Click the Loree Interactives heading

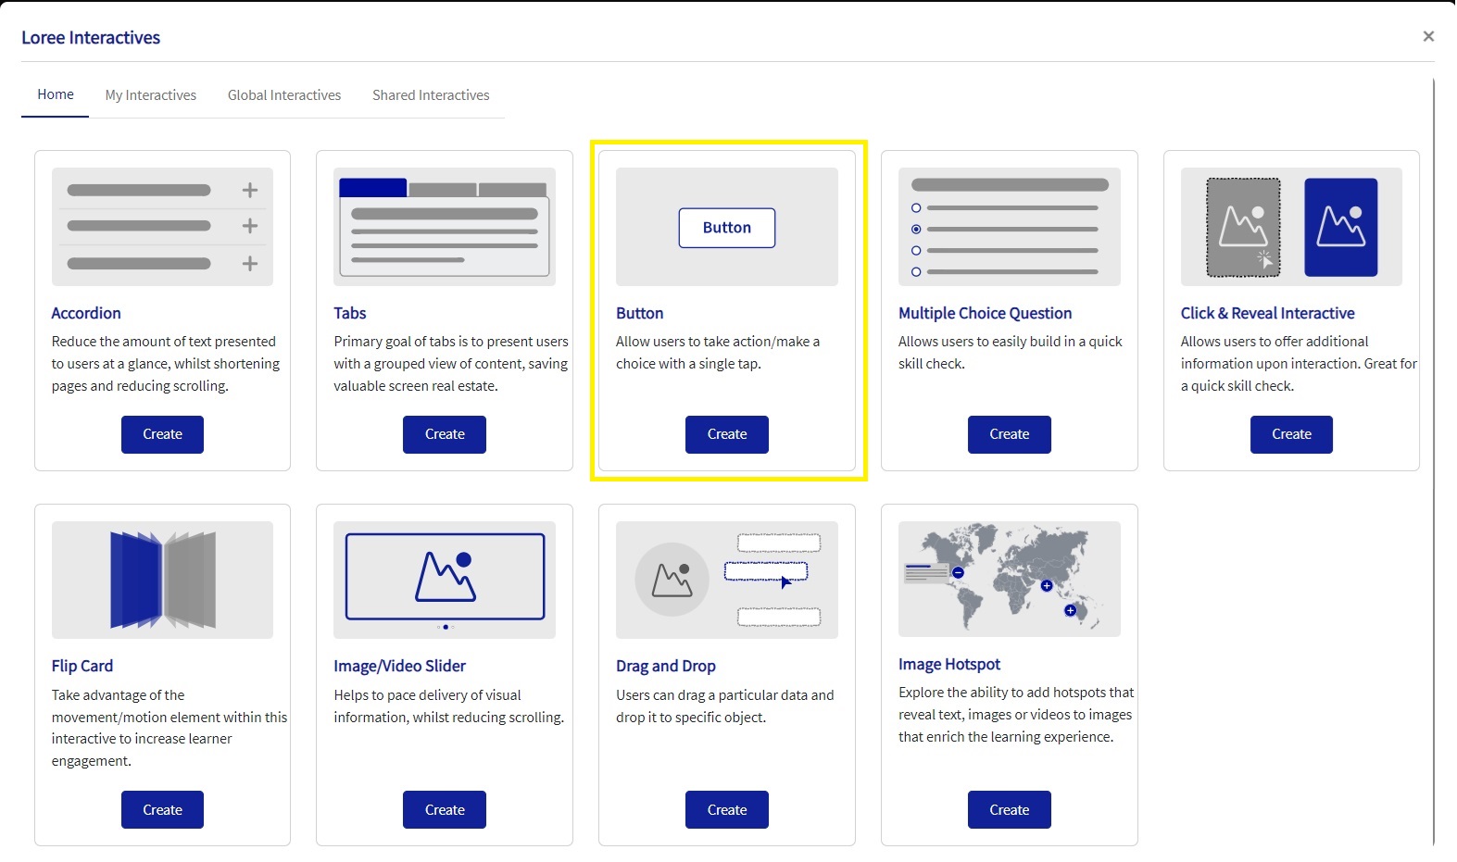point(91,38)
